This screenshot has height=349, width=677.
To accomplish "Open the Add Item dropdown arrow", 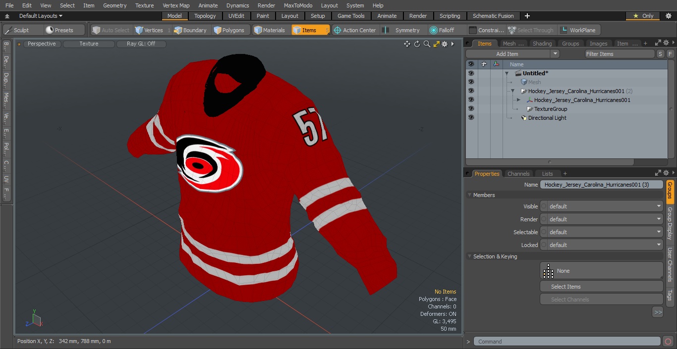I will point(555,54).
